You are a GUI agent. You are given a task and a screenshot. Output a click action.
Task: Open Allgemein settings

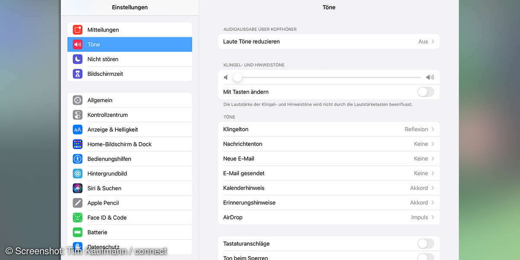click(x=130, y=100)
